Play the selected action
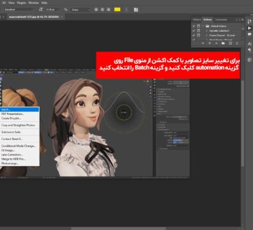The height and width of the screenshot is (230, 253). point(217,43)
